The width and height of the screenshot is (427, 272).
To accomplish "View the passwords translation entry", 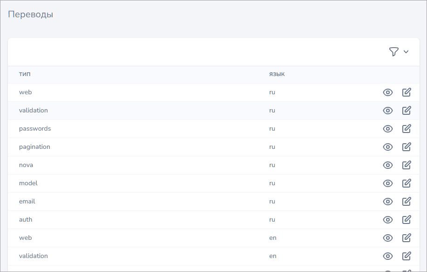I will [x=387, y=129].
